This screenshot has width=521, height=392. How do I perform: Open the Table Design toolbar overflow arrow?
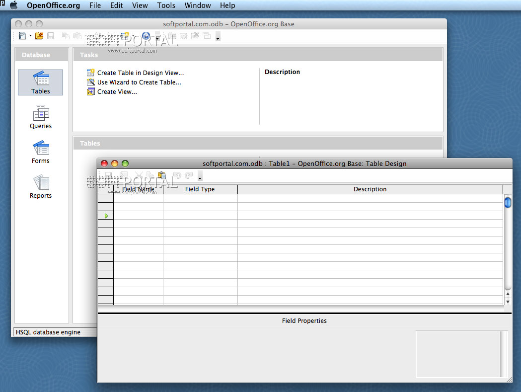point(200,176)
